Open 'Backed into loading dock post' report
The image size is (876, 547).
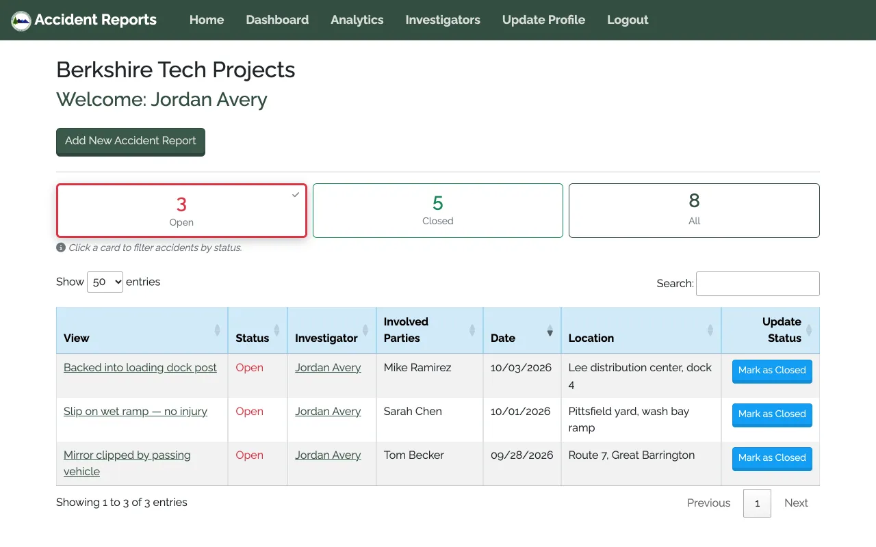140,367
